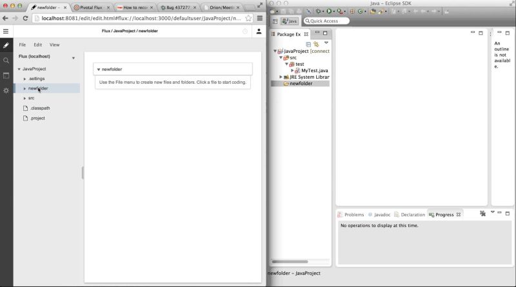Switch to the Bug 437277 browser tab
The width and height of the screenshot is (516, 287).
click(x=178, y=7)
